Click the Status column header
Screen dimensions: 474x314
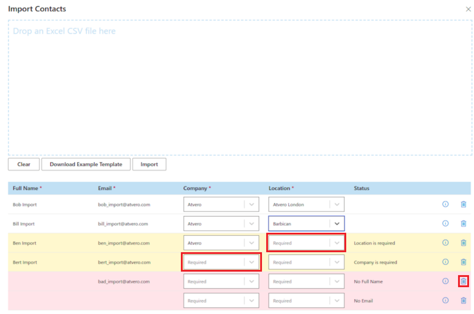(x=361, y=188)
